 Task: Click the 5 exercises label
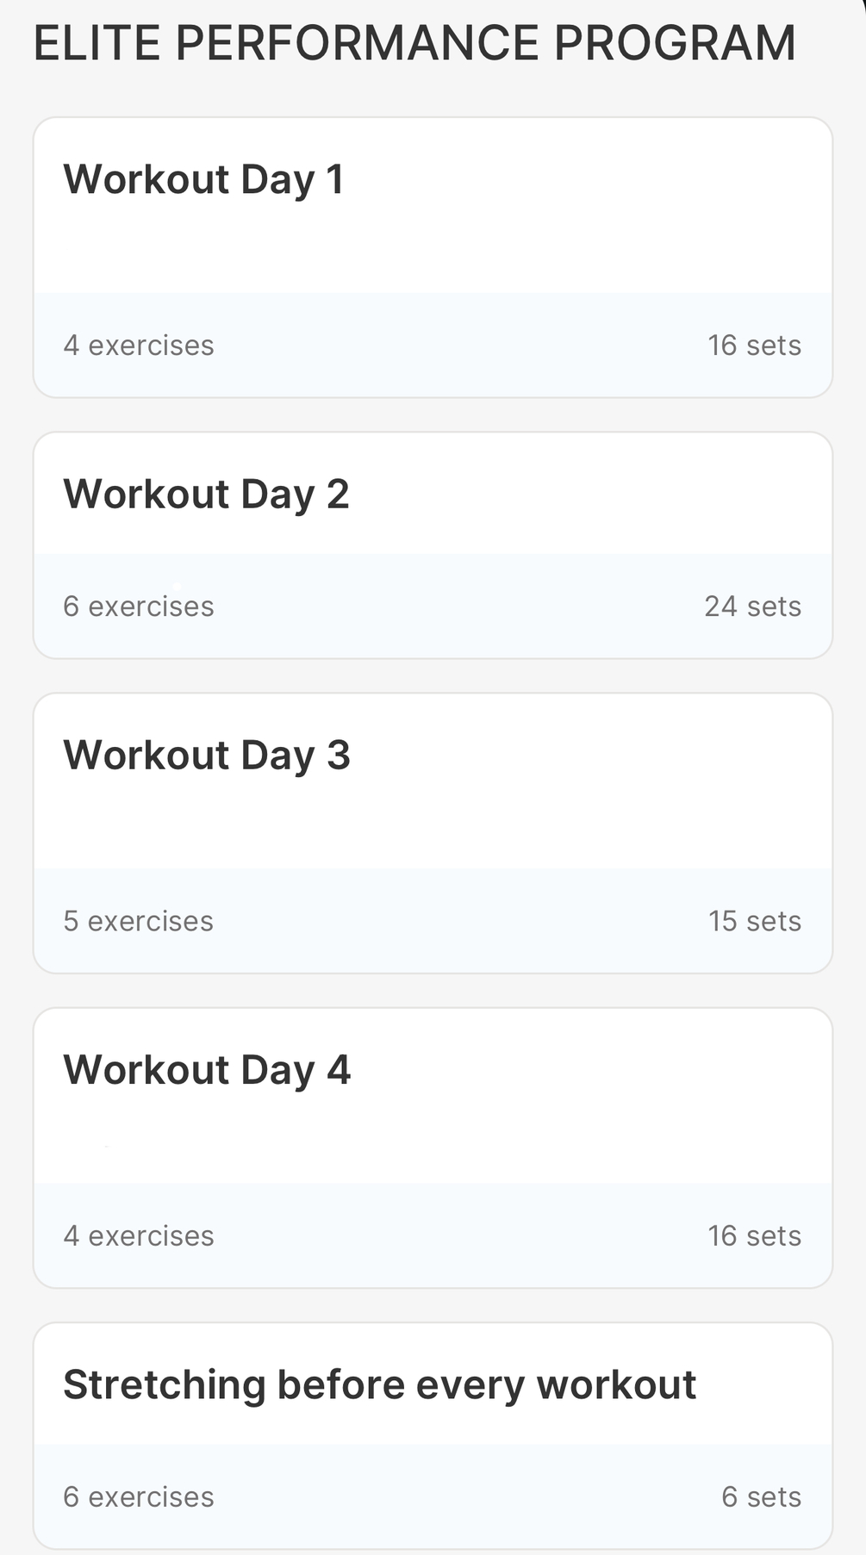click(138, 921)
